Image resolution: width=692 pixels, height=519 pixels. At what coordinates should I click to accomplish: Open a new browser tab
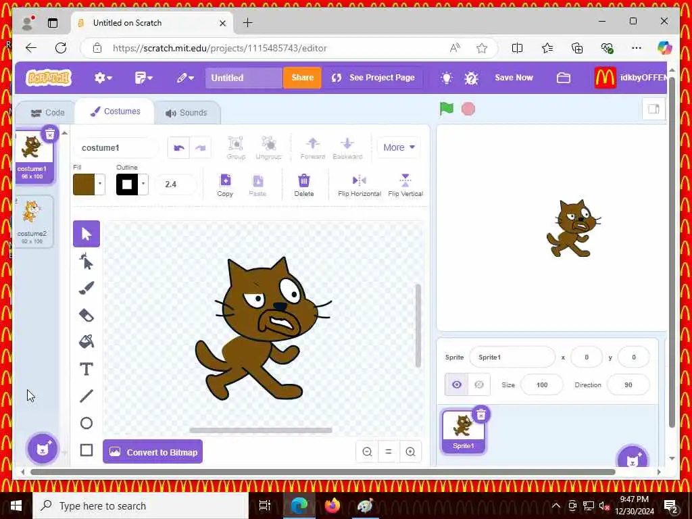(247, 23)
